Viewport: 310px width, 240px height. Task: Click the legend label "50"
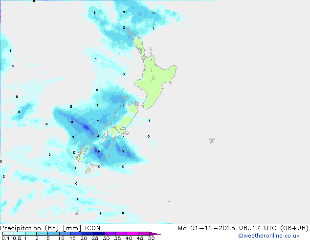(151, 238)
